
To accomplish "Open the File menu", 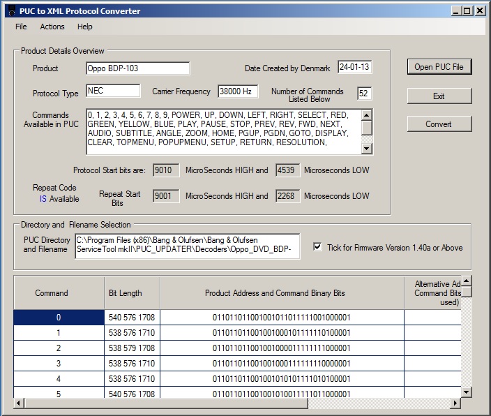I will (x=22, y=27).
